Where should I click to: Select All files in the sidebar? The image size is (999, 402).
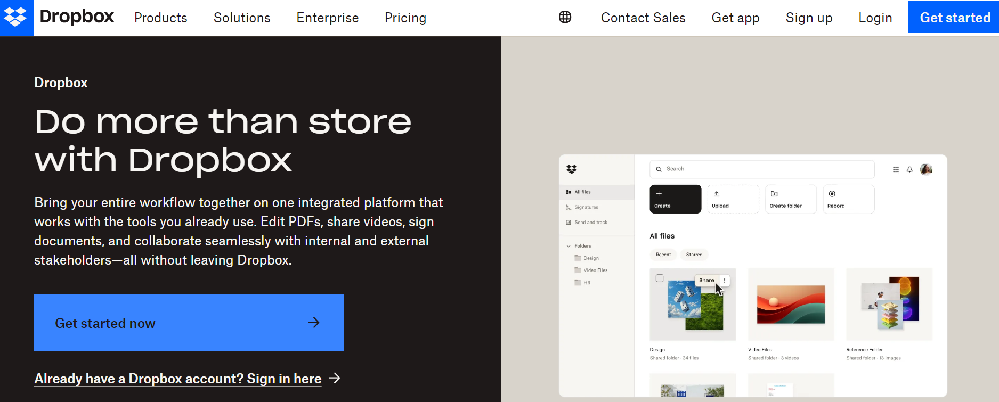597,192
